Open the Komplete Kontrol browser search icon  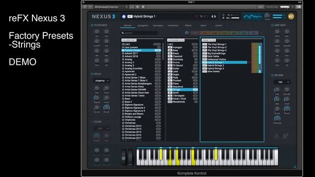(85, 7)
